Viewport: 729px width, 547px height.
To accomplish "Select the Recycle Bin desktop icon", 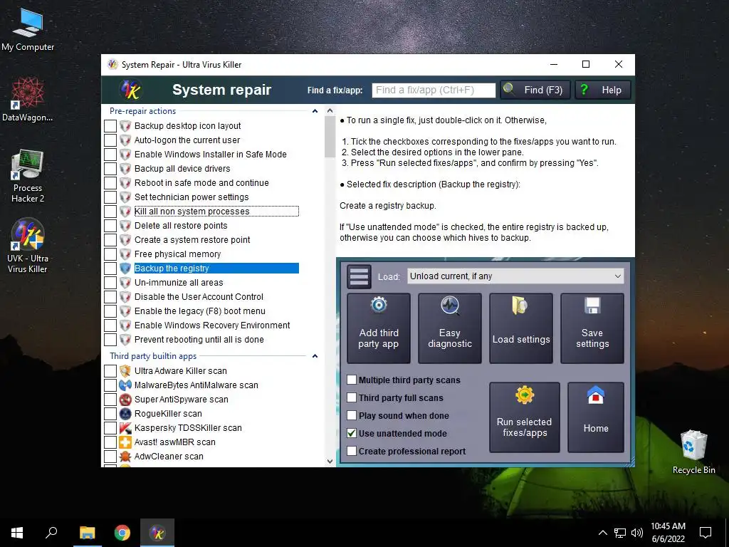I will pyautogui.click(x=693, y=452).
